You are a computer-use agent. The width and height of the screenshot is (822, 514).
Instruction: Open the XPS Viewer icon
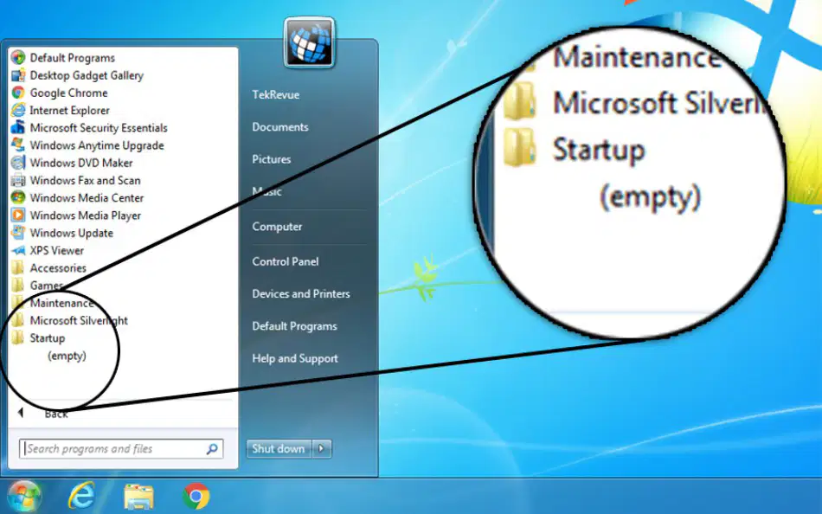pyautogui.click(x=18, y=250)
